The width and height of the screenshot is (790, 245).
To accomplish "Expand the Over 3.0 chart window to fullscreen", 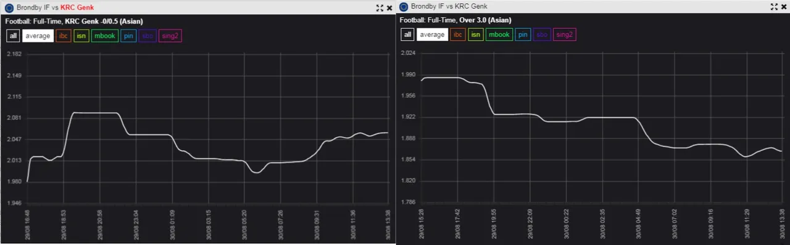I will point(774,7).
